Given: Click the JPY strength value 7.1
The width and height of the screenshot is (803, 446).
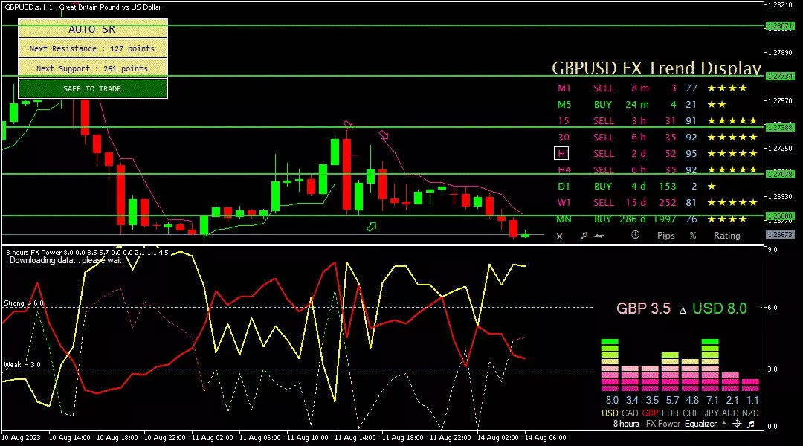Looking at the screenshot, I should pyautogui.click(x=712, y=400).
